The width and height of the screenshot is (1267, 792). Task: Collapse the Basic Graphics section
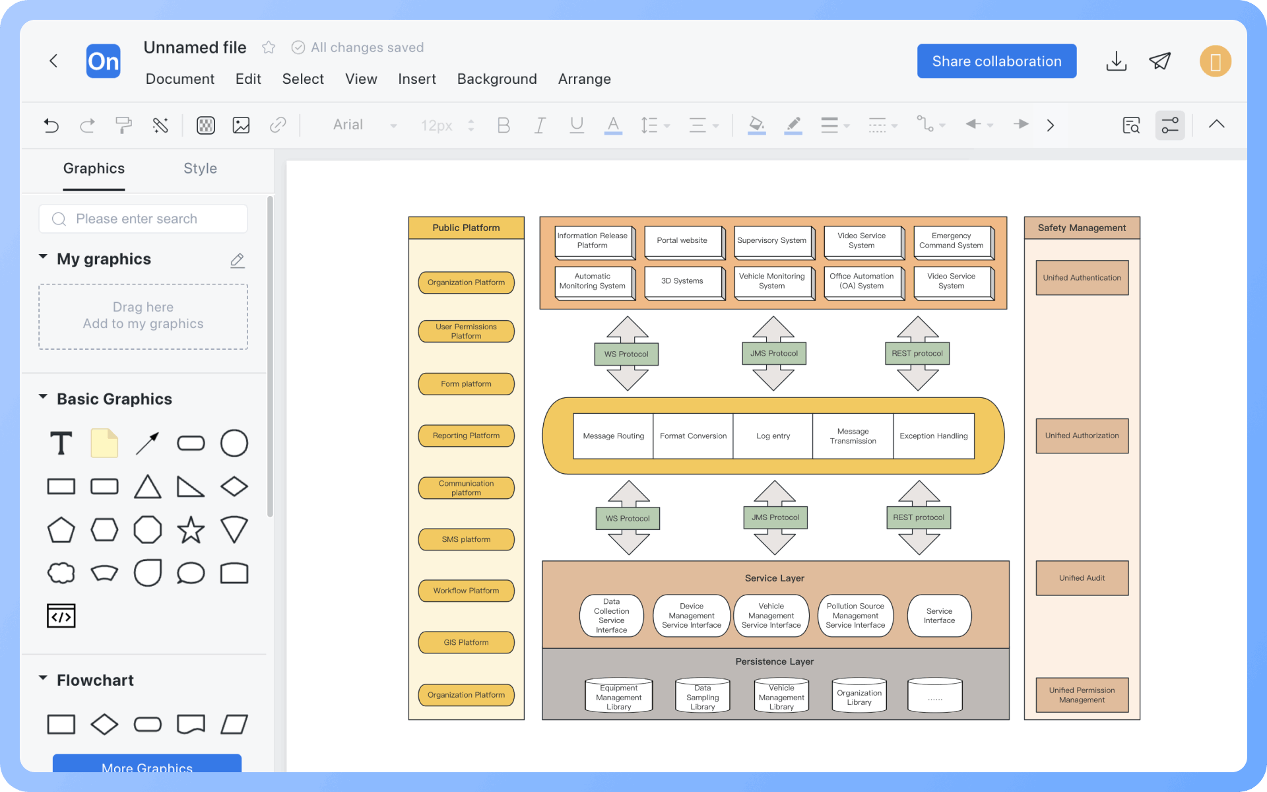point(43,397)
